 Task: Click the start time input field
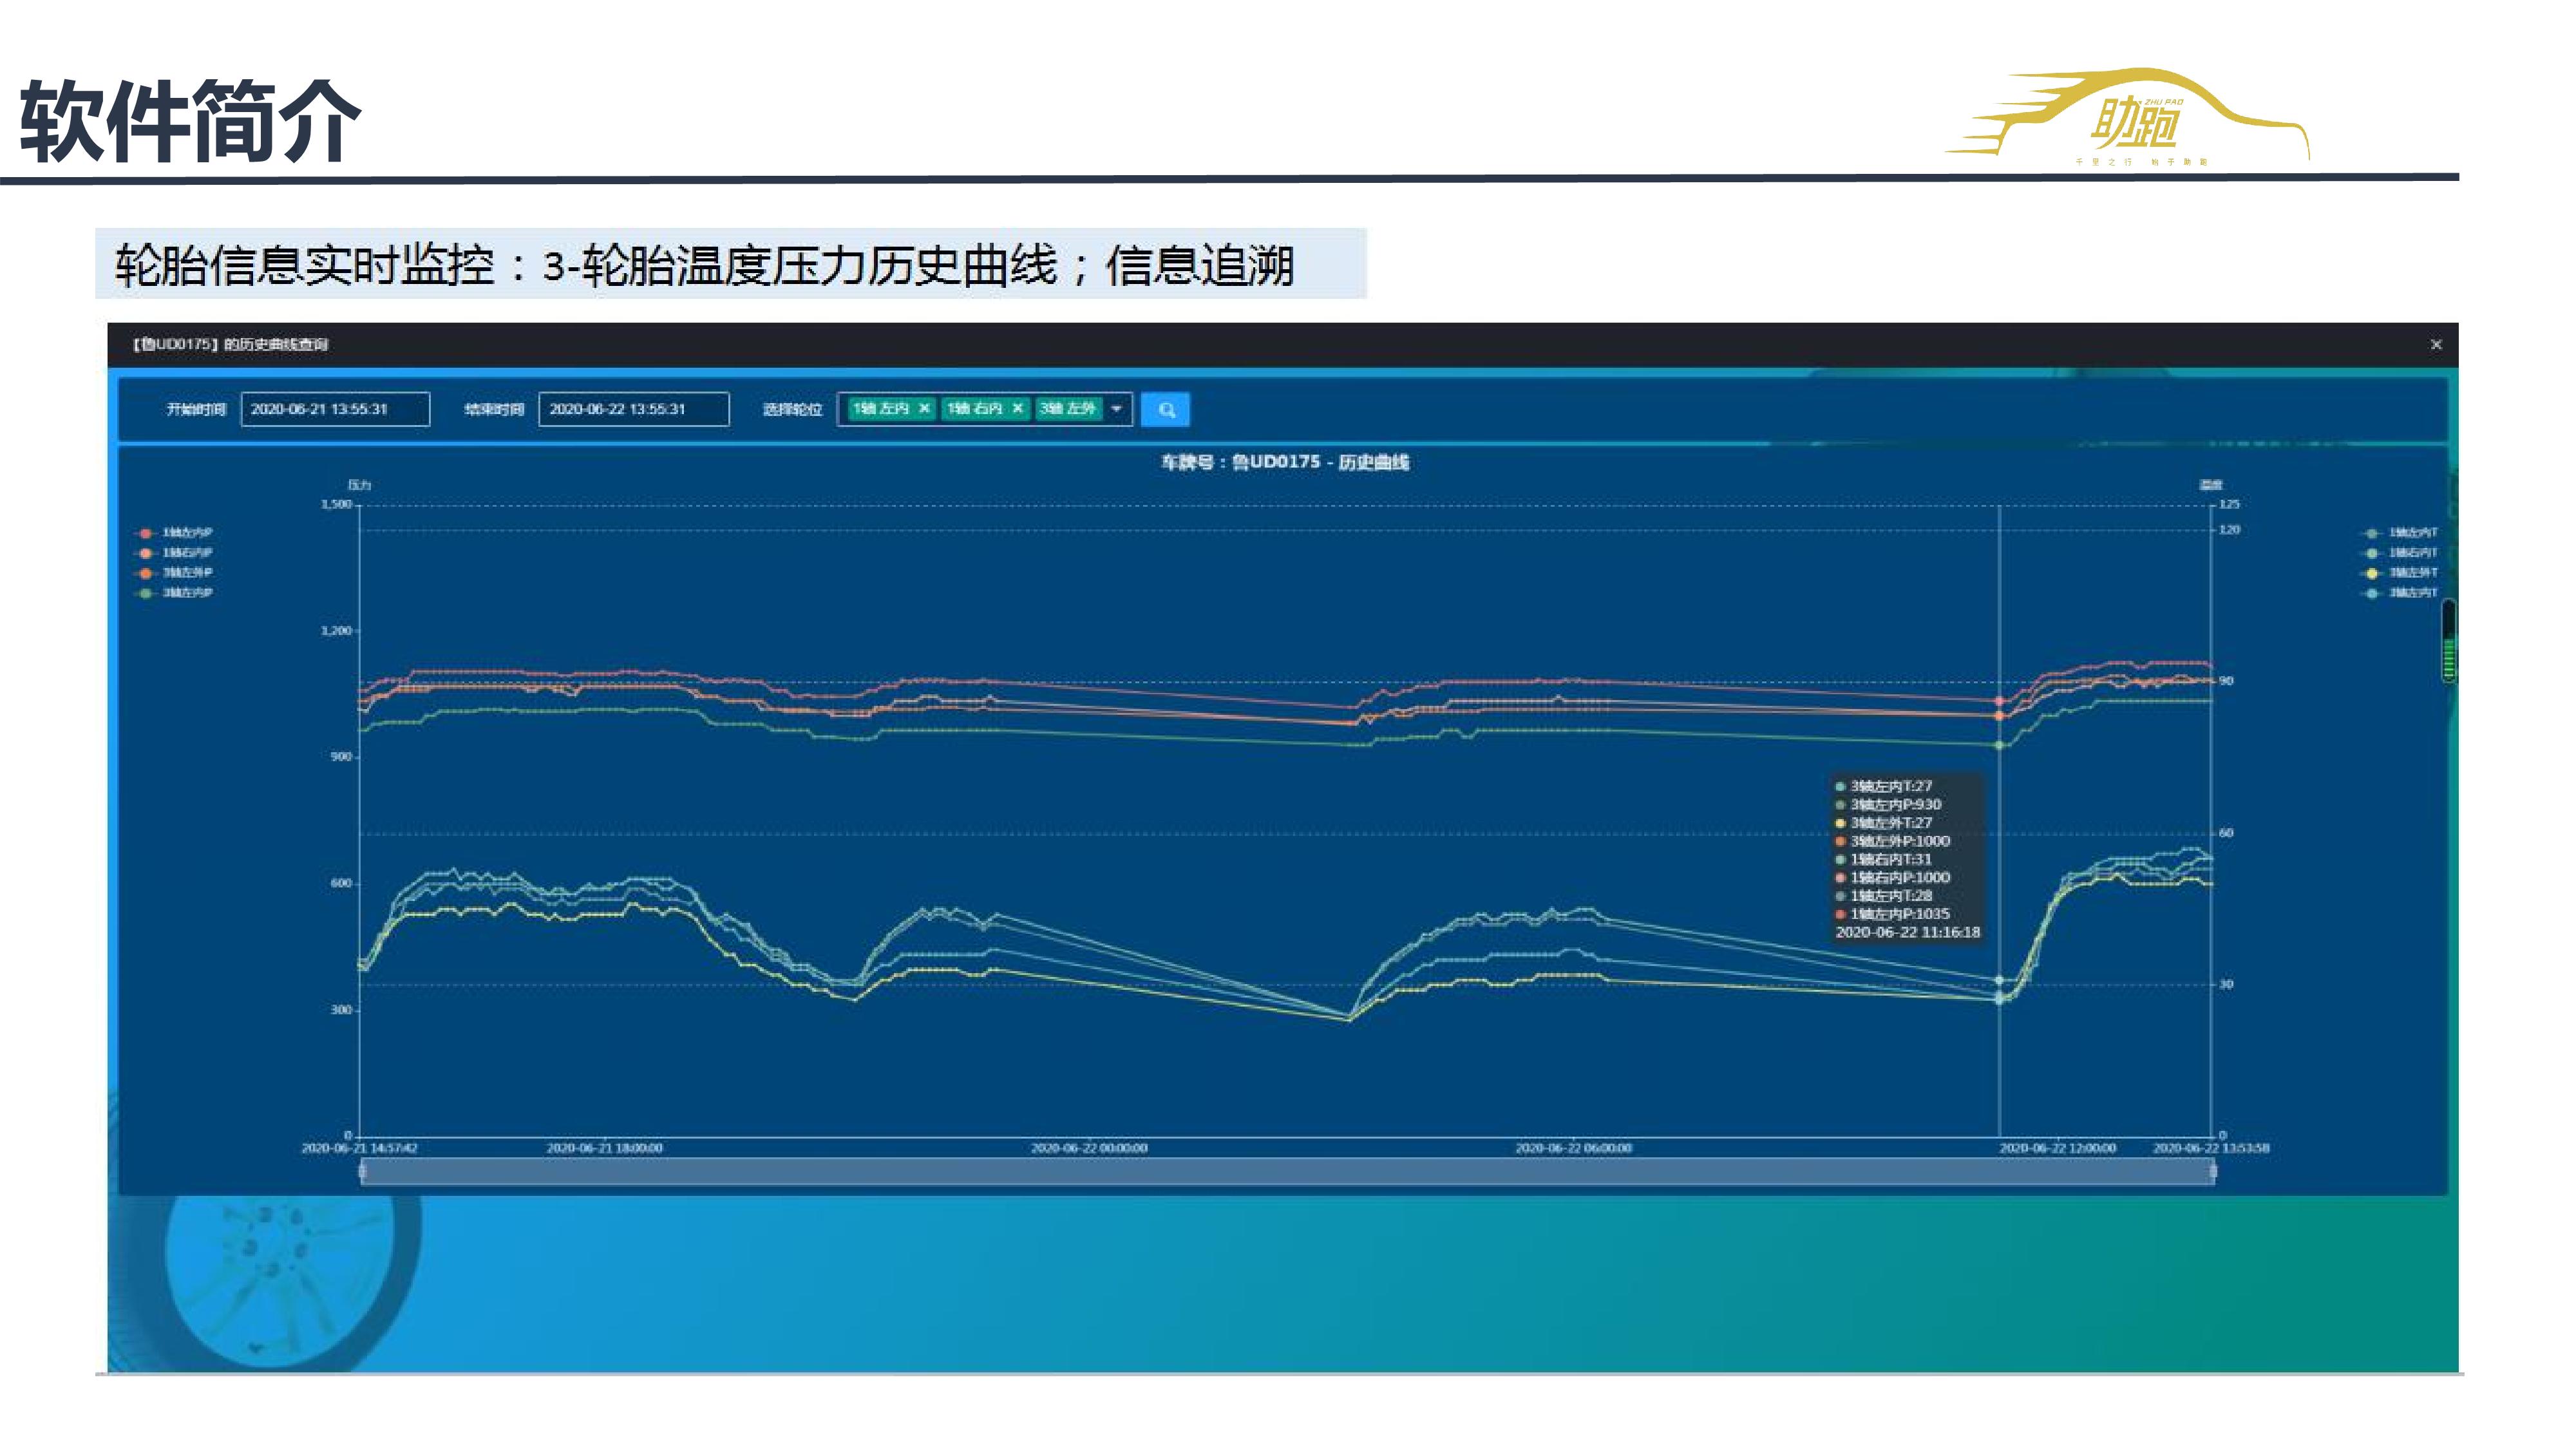pos(335,409)
